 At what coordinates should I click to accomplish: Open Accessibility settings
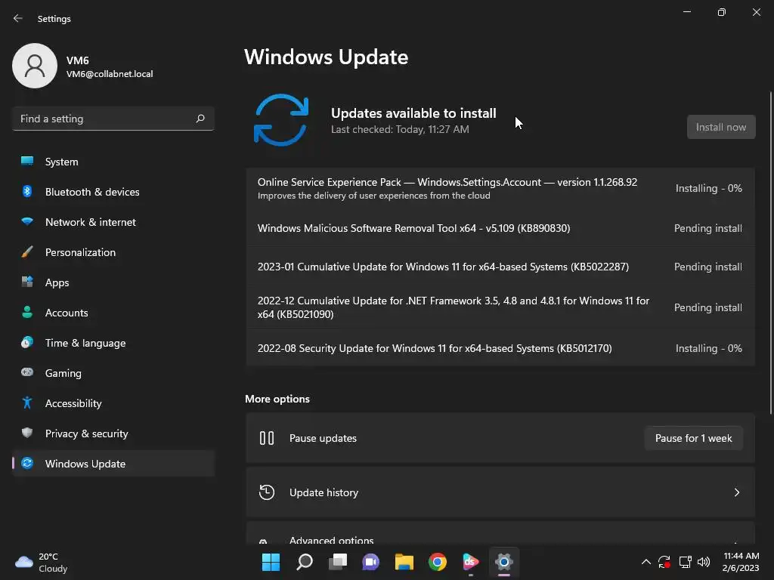coord(113,403)
